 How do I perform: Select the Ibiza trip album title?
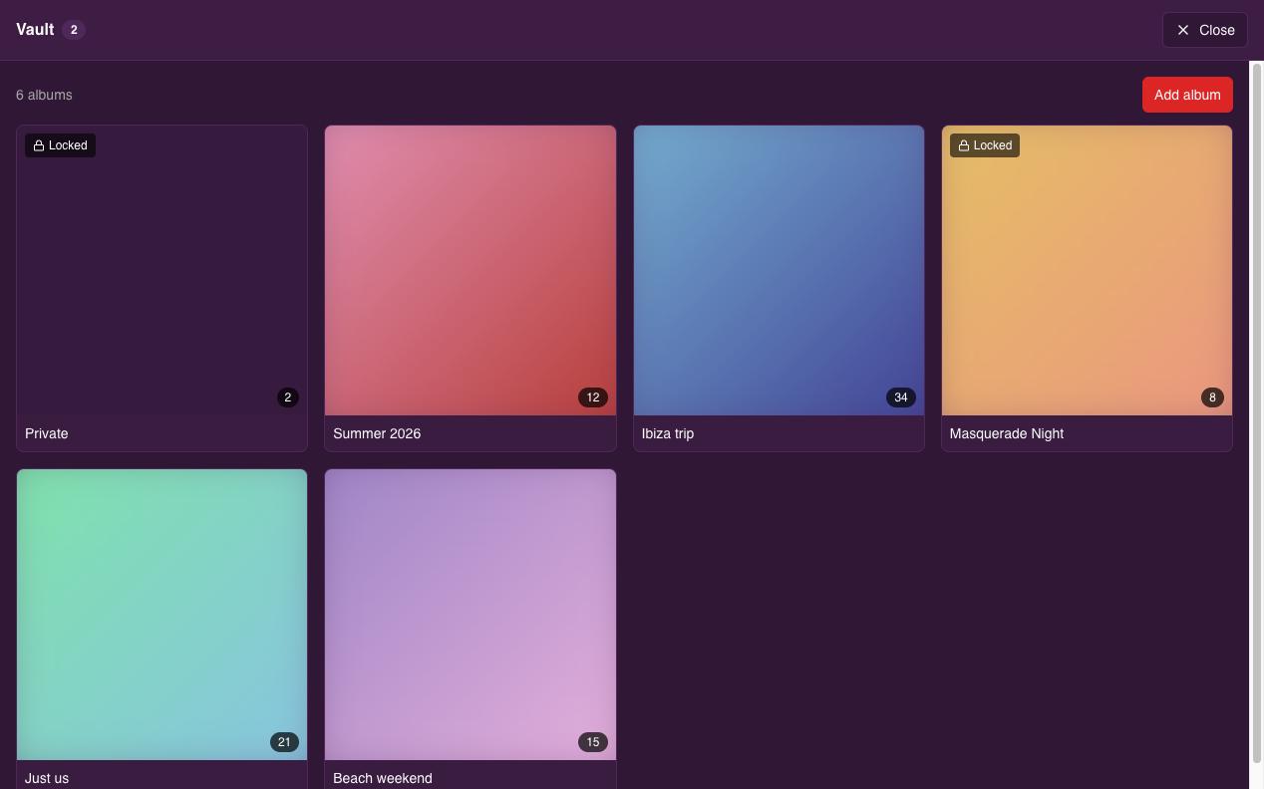[668, 433]
